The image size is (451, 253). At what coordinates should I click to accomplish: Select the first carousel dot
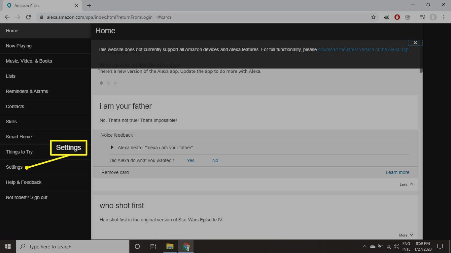[x=101, y=83]
